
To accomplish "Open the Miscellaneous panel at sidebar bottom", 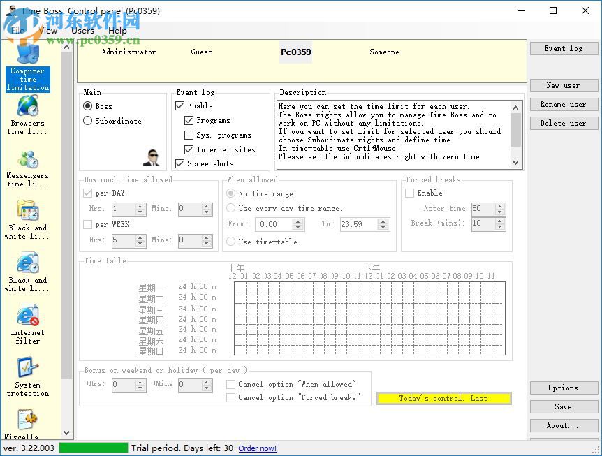I will click(27, 422).
